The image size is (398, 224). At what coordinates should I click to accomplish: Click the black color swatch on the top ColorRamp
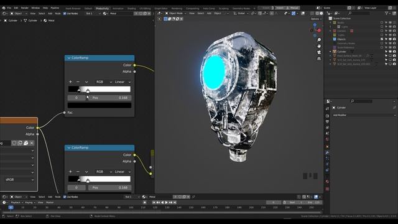(99, 105)
